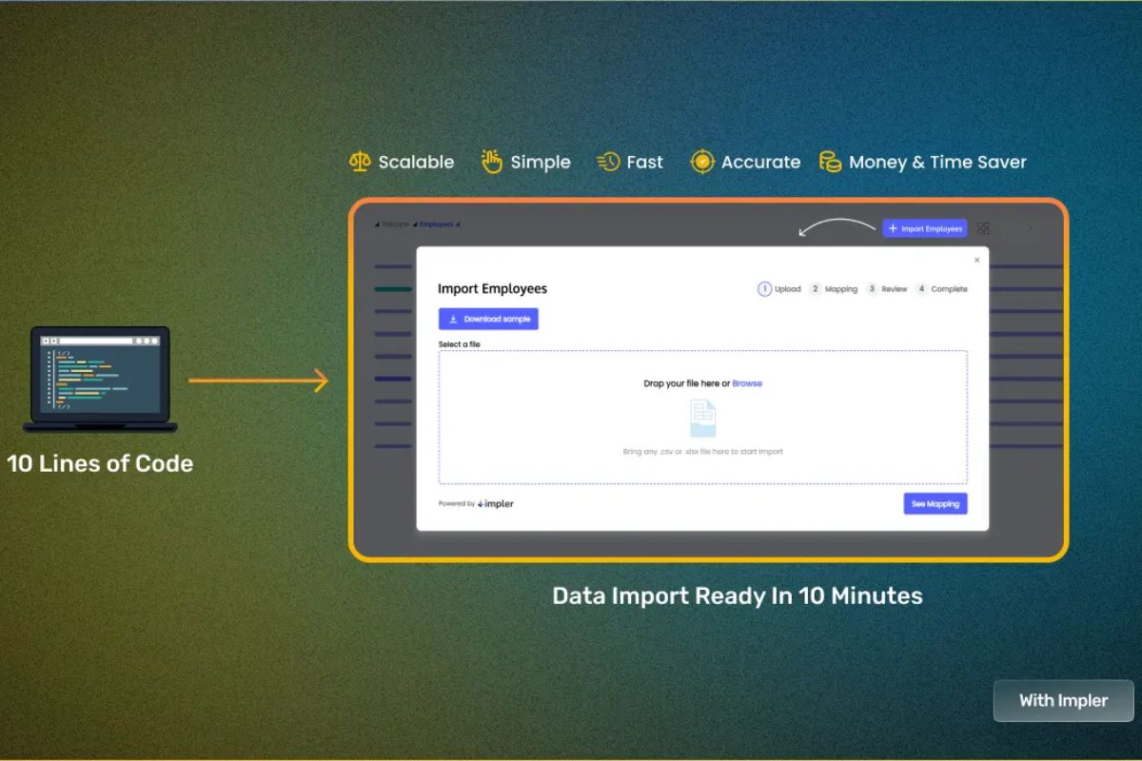Click the Import Employees button
The width and height of the screenshot is (1142, 761).
tap(924, 227)
